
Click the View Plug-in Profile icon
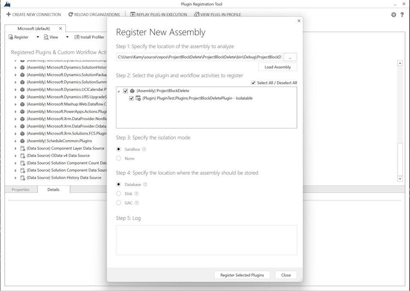(x=196, y=15)
